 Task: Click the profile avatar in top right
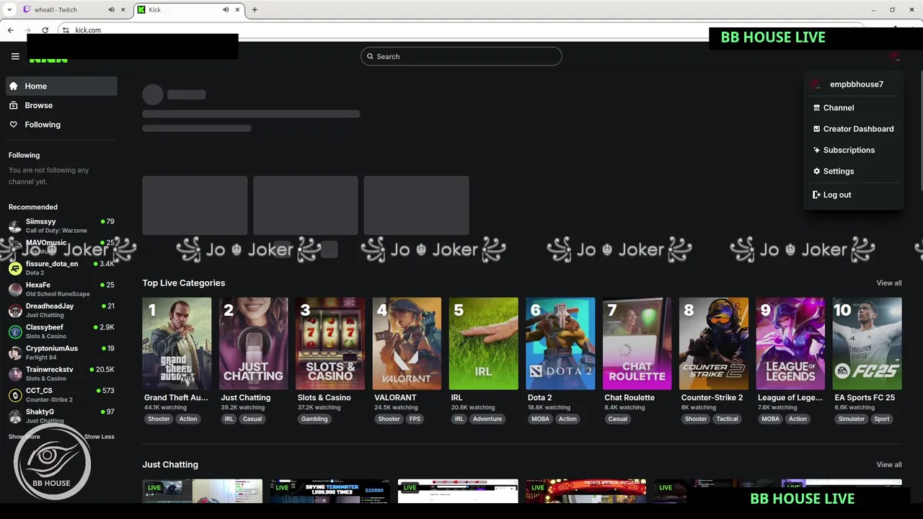click(x=894, y=56)
